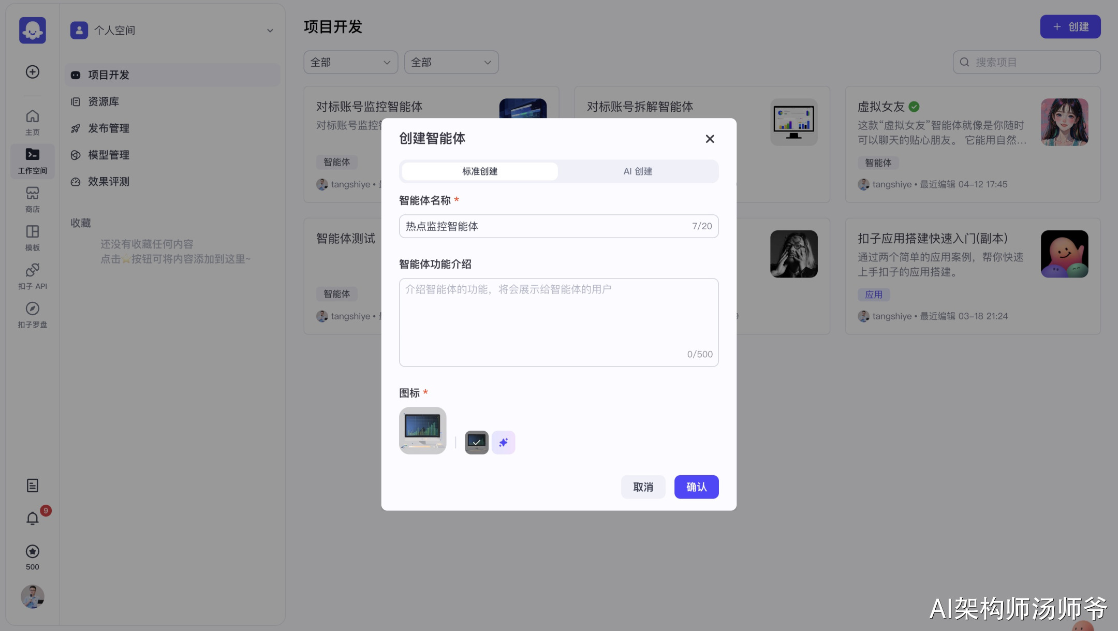Open 资源库 in the left menu
1118x631 pixels.
104,101
